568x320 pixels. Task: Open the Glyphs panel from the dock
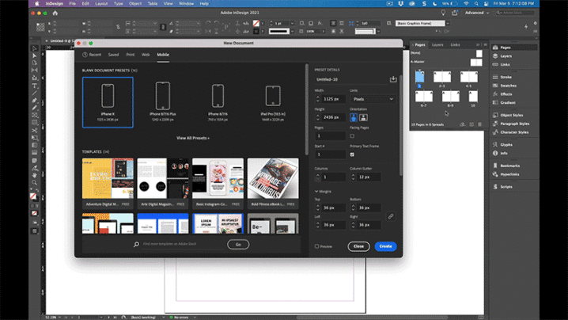[x=506, y=144]
